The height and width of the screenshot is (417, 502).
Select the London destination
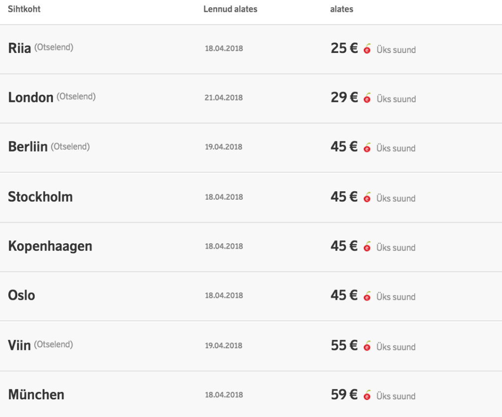(x=30, y=97)
